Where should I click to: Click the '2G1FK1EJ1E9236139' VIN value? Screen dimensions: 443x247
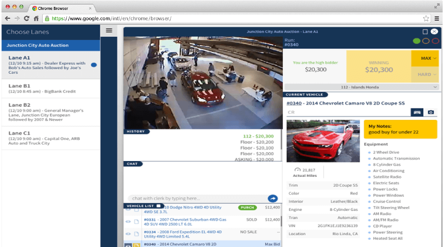337,226
